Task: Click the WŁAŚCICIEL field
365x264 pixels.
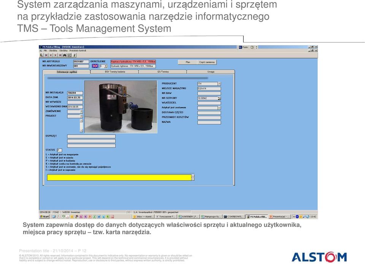Action: tap(209, 103)
